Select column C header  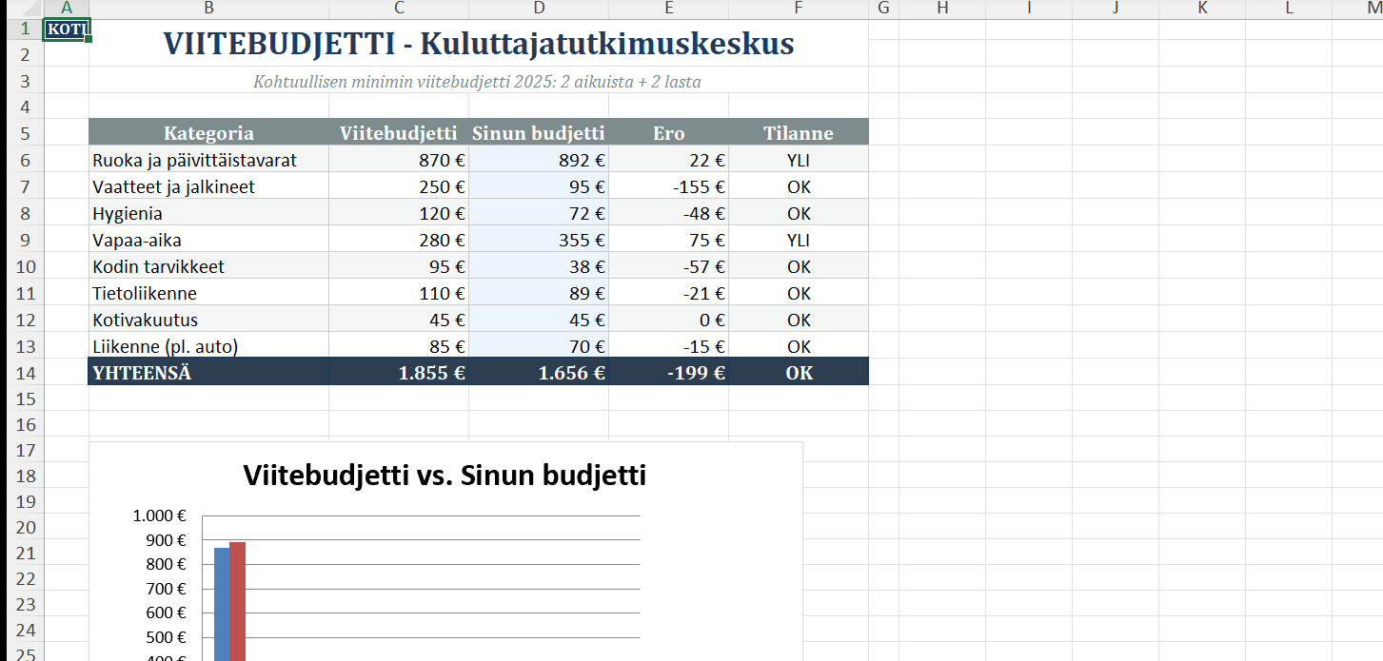point(399,9)
